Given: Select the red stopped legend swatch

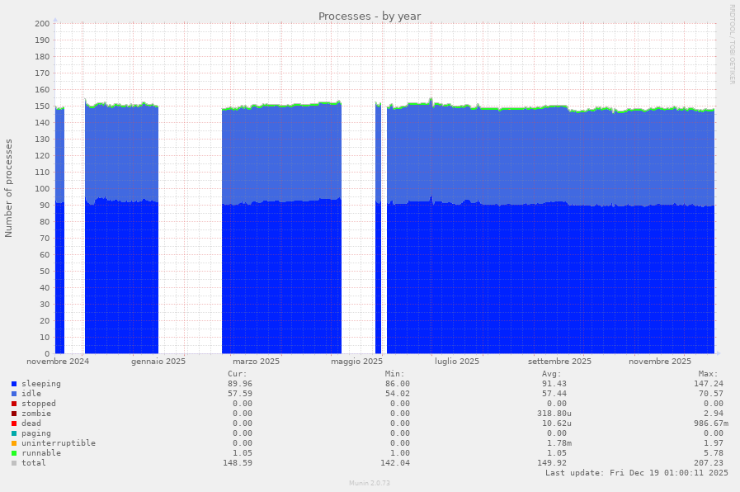Looking at the screenshot, I should pyautogui.click(x=14, y=404).
